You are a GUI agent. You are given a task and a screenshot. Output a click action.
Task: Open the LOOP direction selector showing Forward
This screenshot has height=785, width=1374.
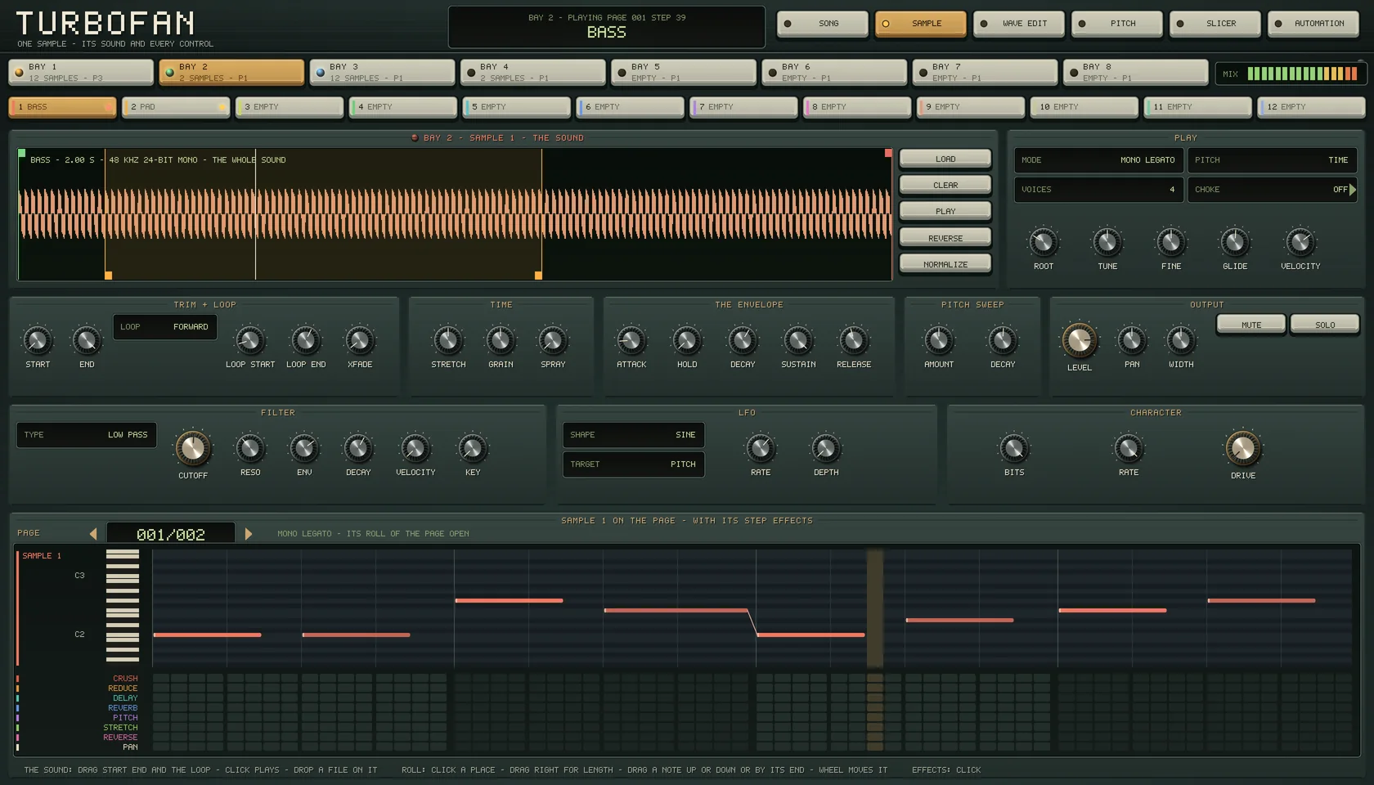(x=164, y=327)
